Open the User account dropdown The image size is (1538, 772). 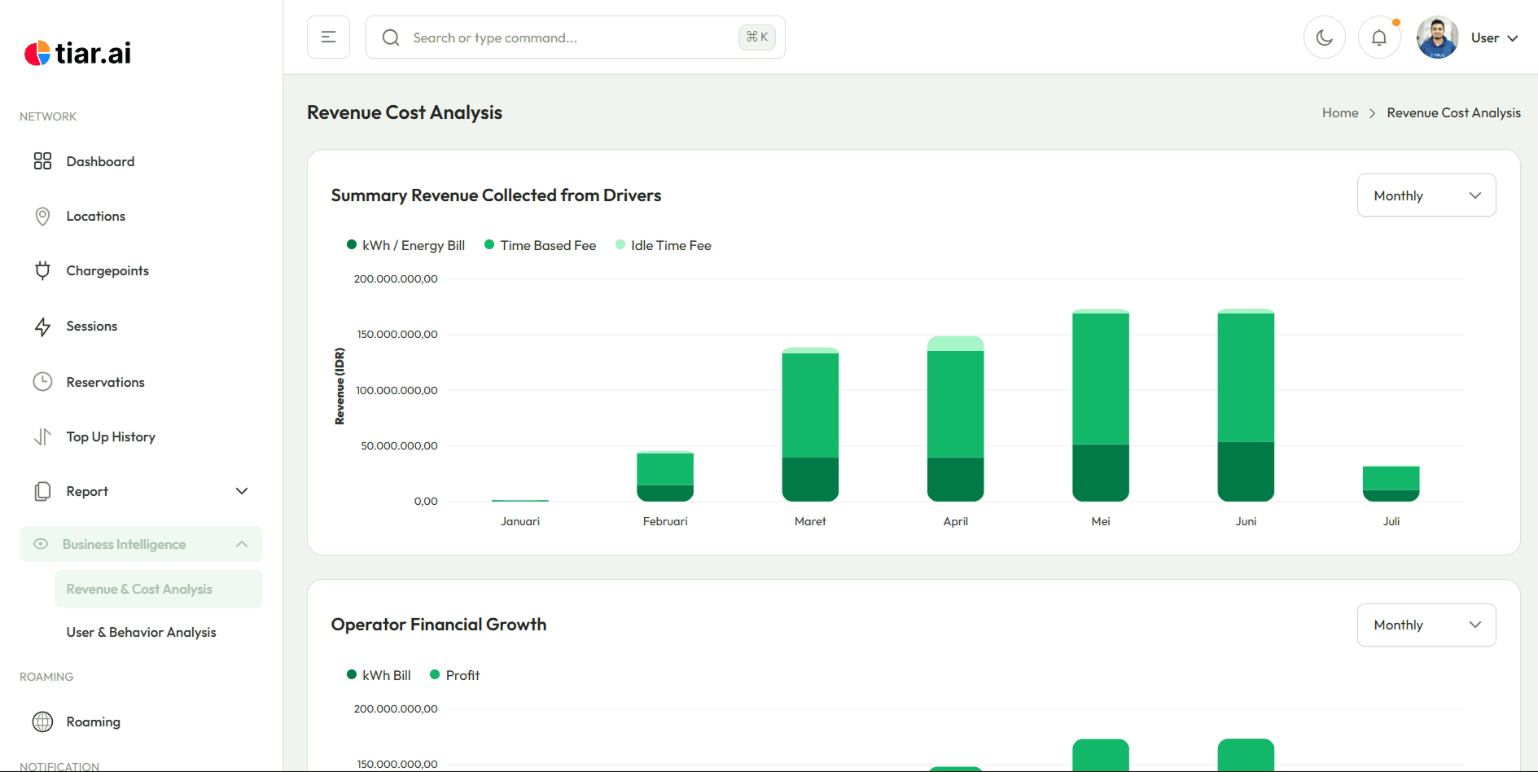click(1495, 37)
